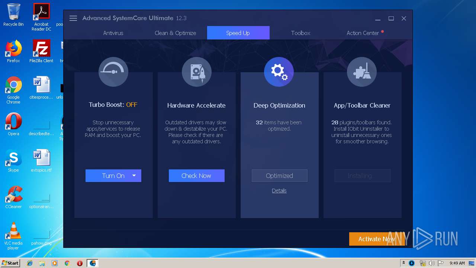
Task: Go to the Toolbox tab
Action: [x=300, y=33]
